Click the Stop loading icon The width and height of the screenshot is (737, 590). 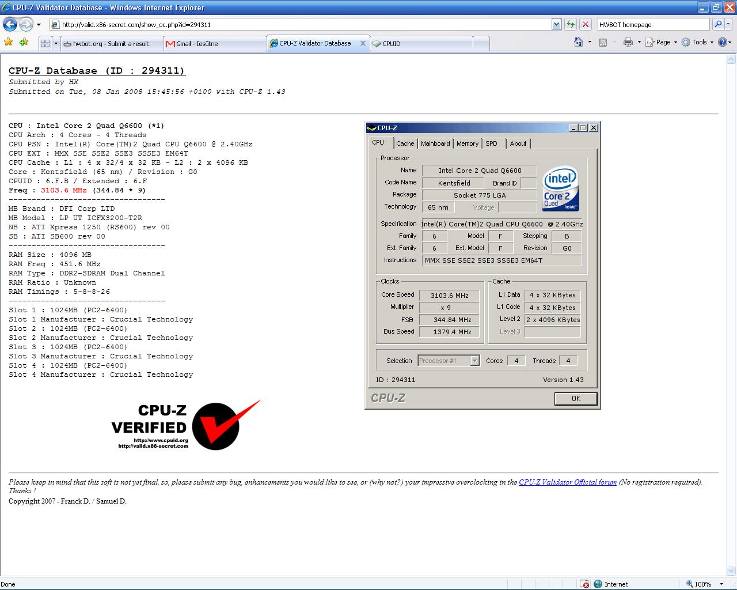pyautogui.click(x=586, y=24)
